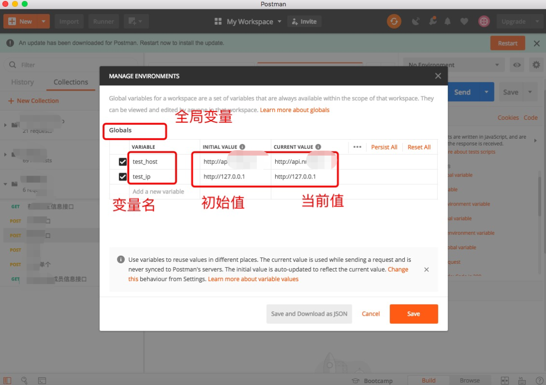Open the console icon in status bar
Screen dimensions: 546x385
(x=42, y=381)
